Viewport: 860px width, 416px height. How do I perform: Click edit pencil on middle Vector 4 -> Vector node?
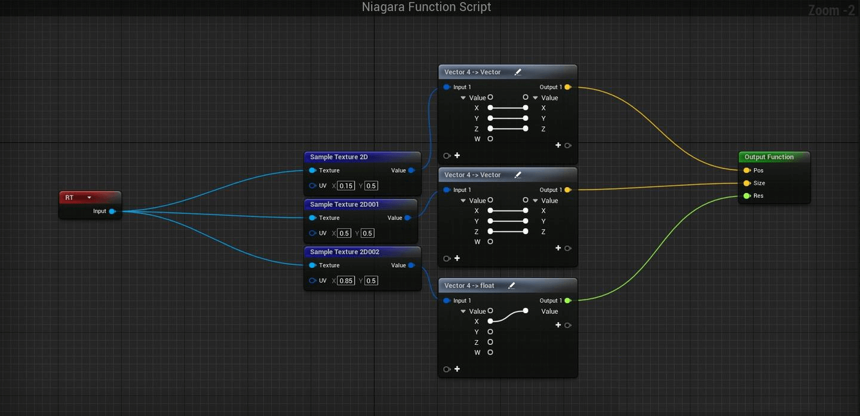point(518,175)
